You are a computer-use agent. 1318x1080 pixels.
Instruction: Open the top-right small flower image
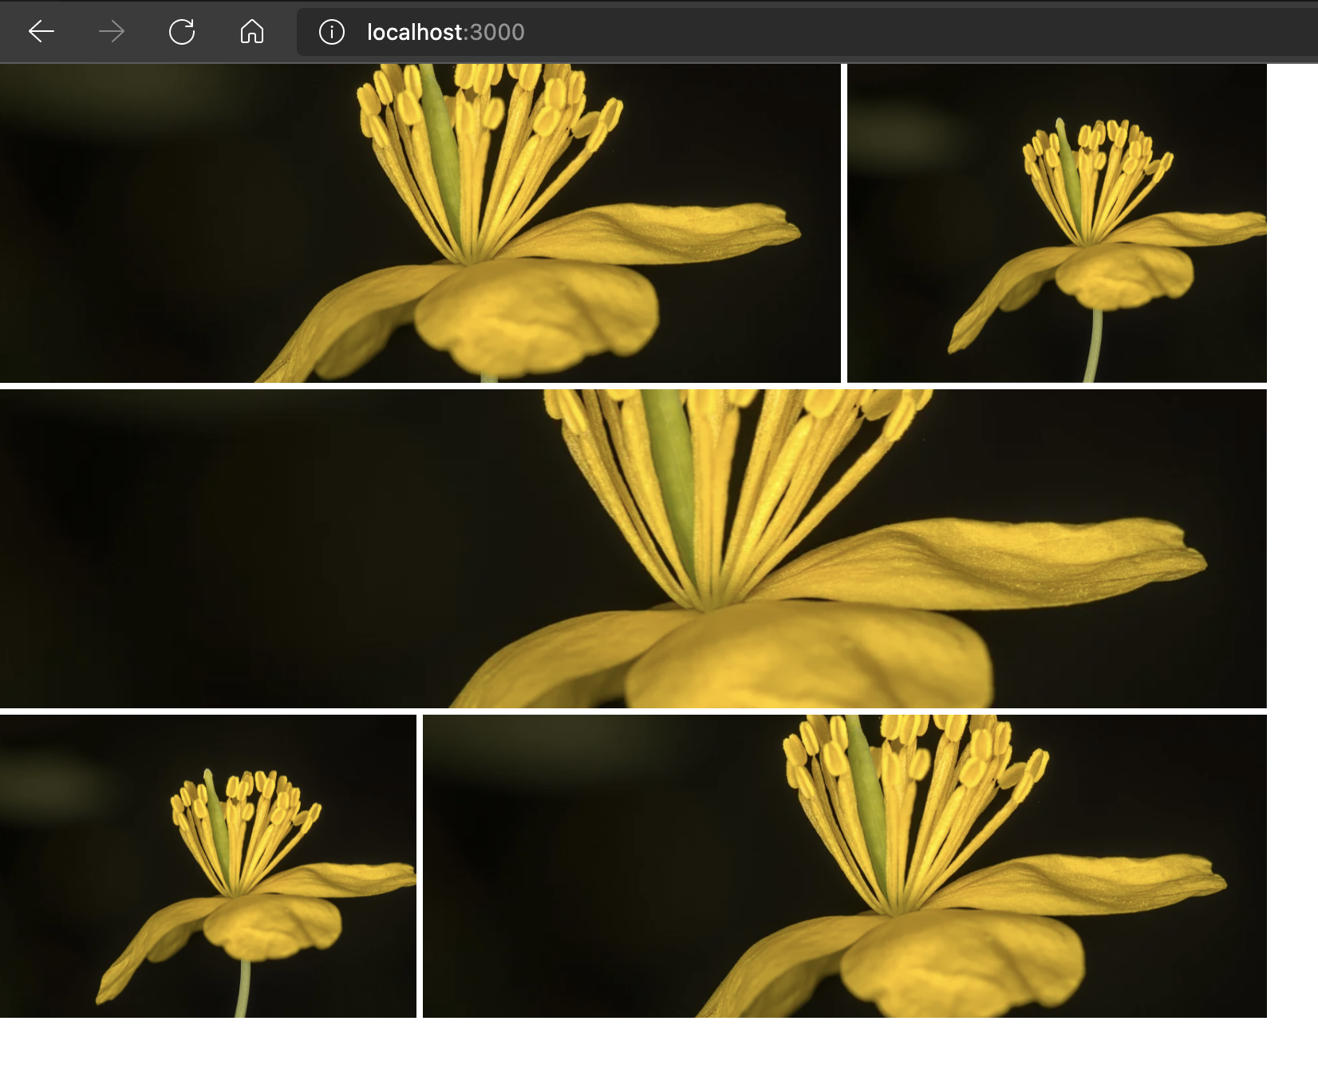pyautogui.click(x=1056, y=223)
